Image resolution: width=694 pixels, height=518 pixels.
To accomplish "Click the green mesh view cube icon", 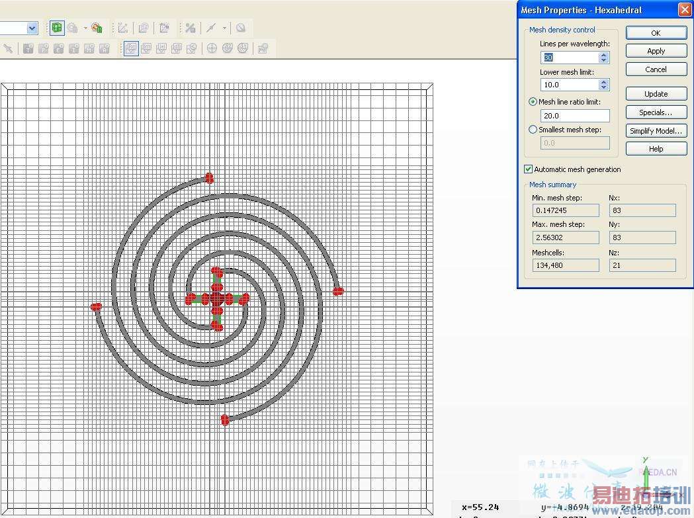I will [x=57, y=28].
